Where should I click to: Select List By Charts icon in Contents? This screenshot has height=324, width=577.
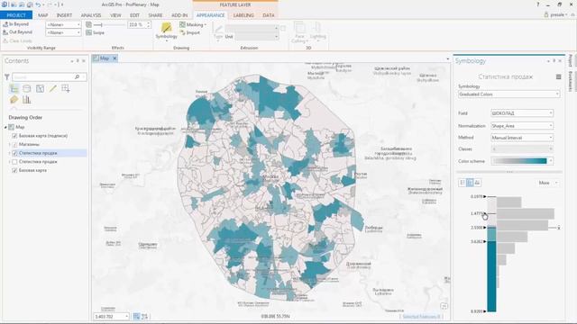click(x=26, y=100)
